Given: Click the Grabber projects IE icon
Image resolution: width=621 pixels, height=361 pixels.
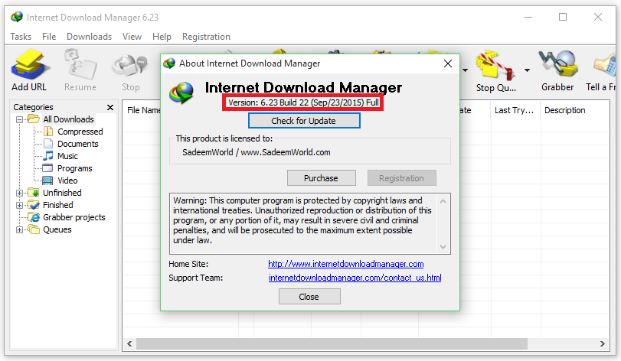Looking at the screenshot, I should point(34,217).
